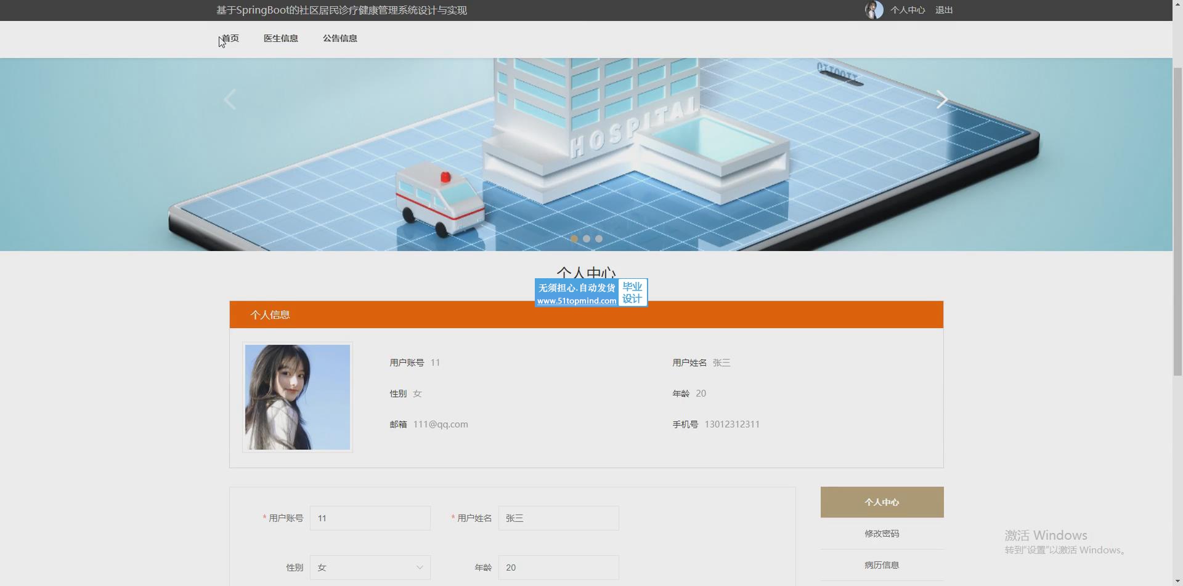Click the dropdown chevron in 性别 field
The height and width of the screenshot is (586, 1183).
point(420,568)
